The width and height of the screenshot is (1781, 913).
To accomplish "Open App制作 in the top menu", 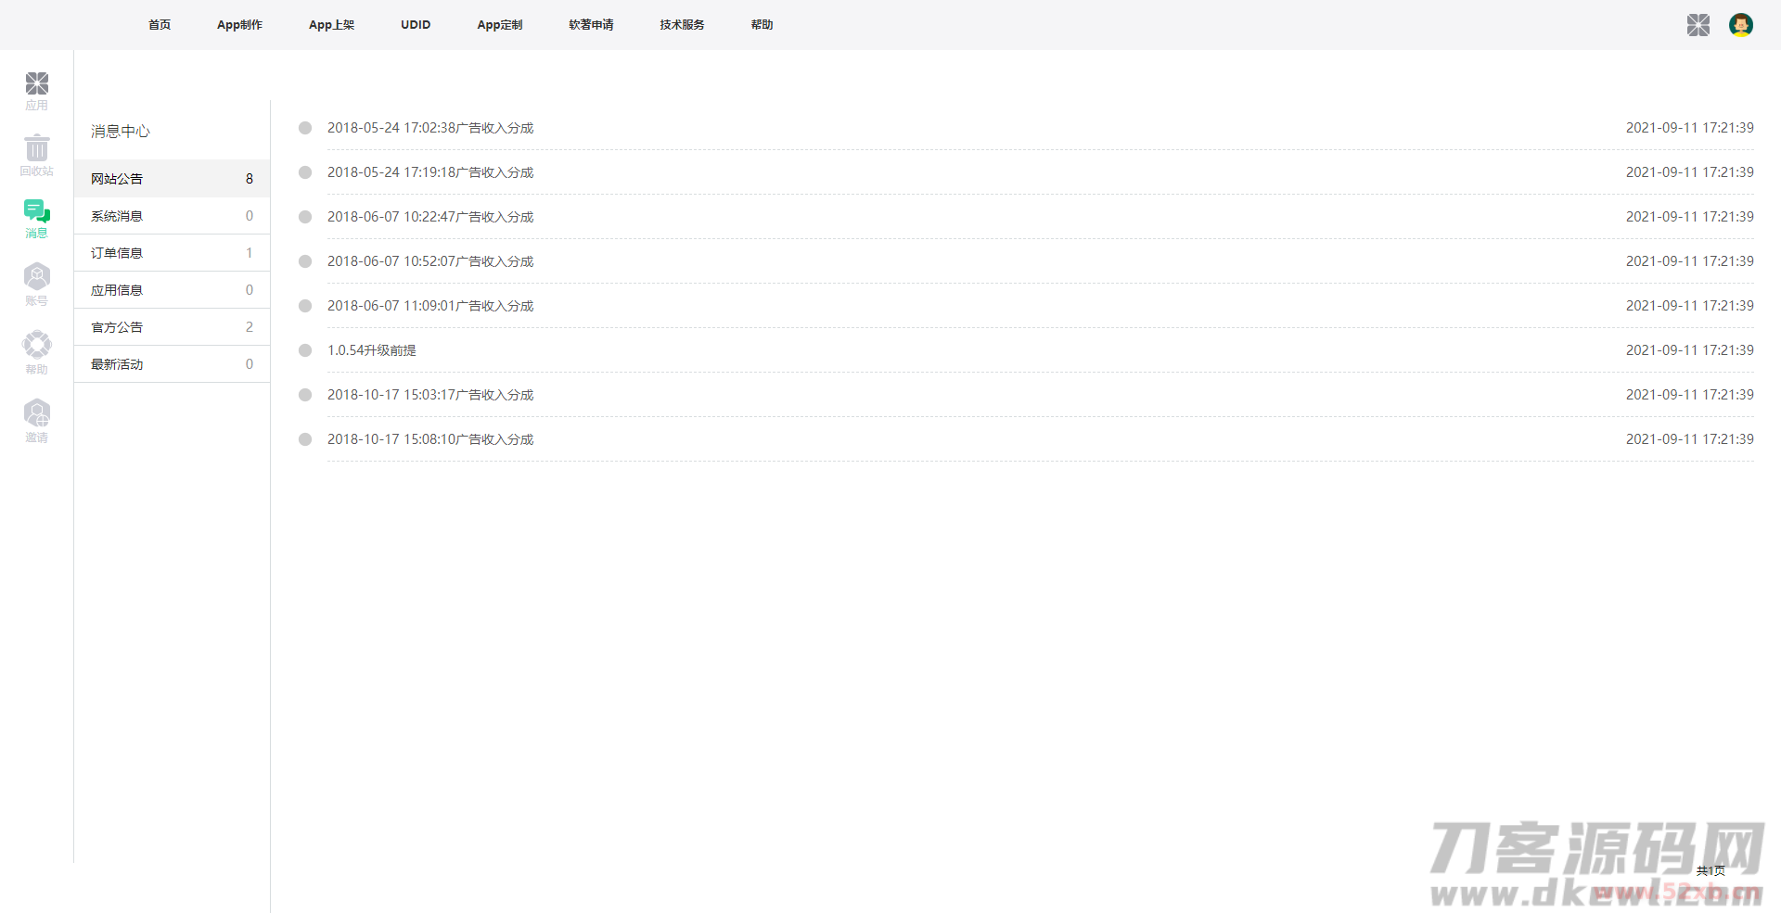I will [239, 25].
